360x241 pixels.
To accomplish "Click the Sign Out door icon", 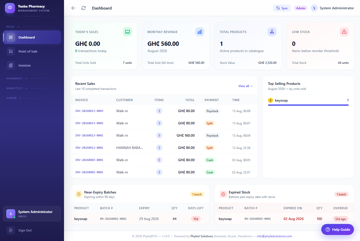I will (11, 230).
